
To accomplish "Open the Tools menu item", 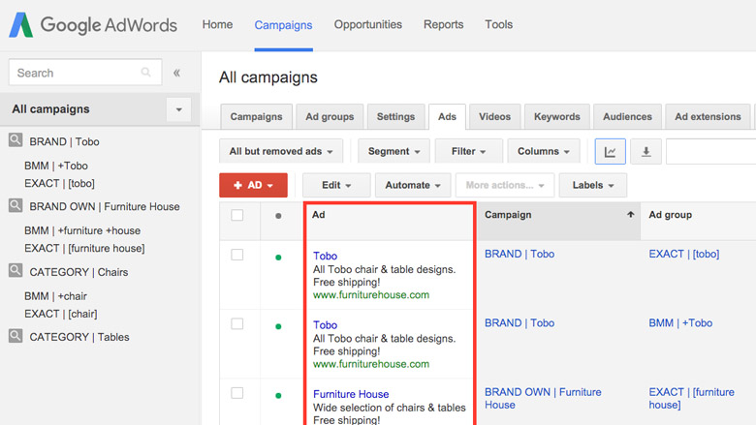I will click(x=498, y=24).
